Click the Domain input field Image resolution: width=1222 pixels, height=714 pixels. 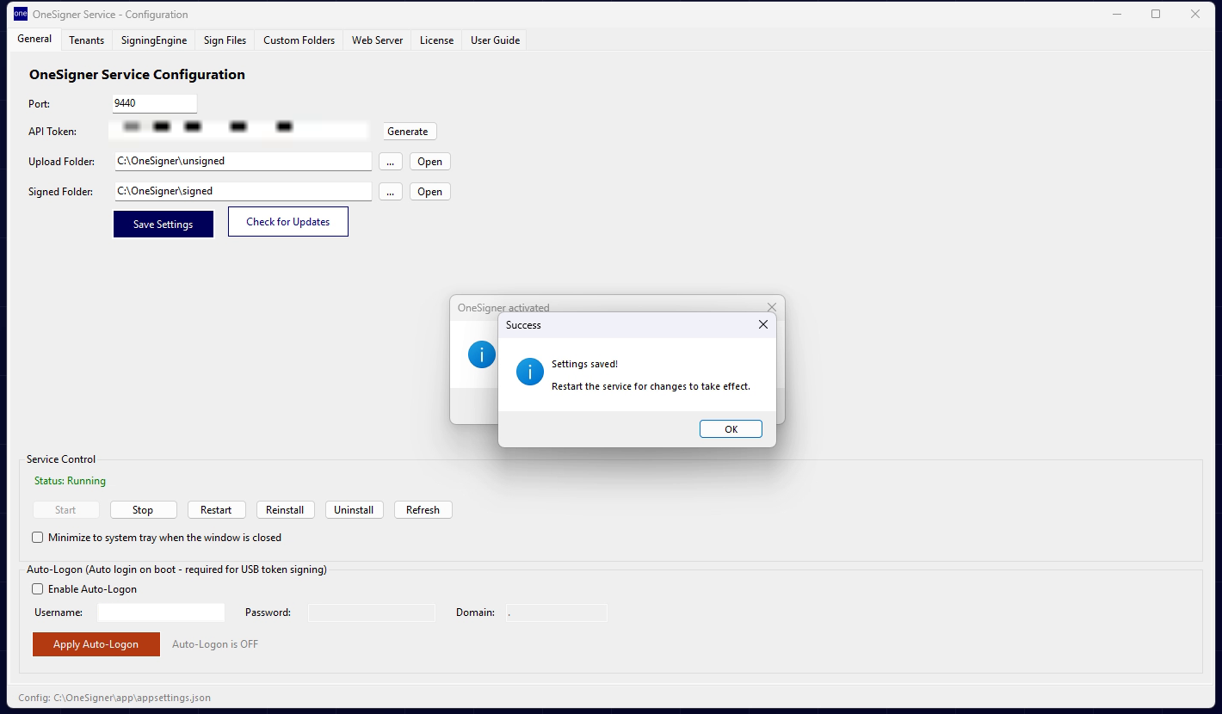coord(557,612)
